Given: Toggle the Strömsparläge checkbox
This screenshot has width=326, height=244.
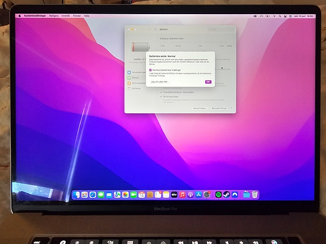Looking at the screenshot, I should pyautogui.click(x=161, y=97).
